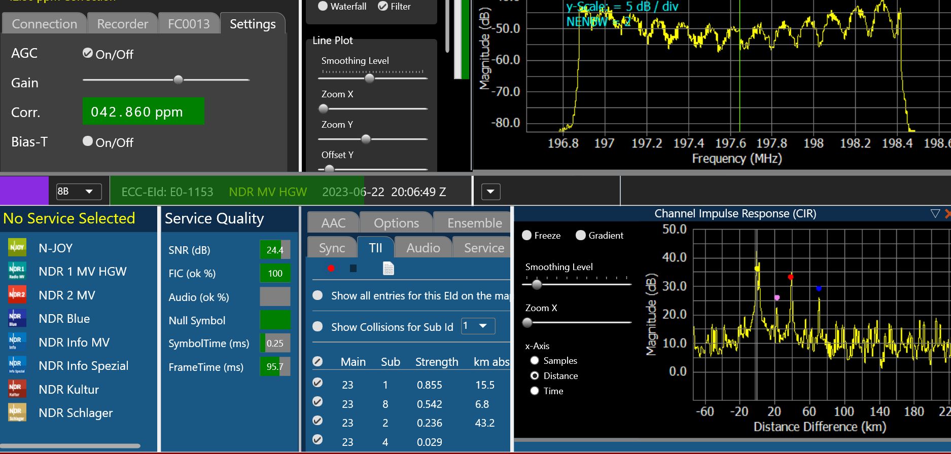The width and height of the screenshot is (951, 454).
Task: Enable the Bias-T On/Off option
Action: 88,141
